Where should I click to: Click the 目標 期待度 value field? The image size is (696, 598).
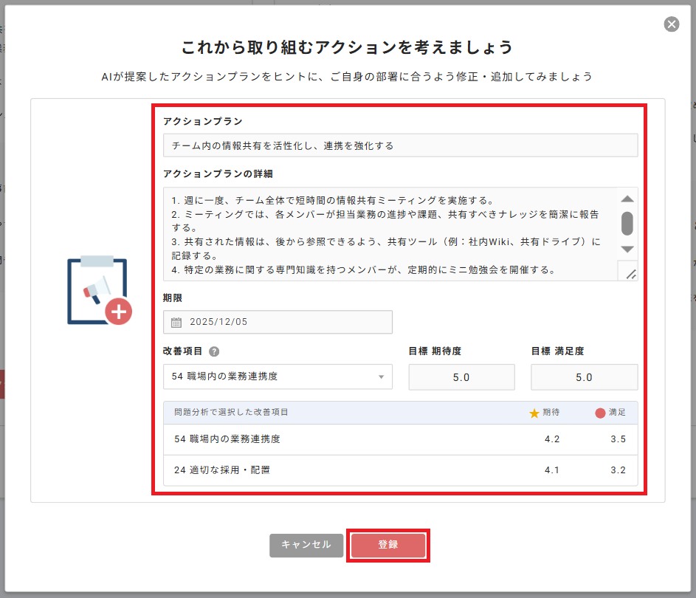tap(461, 377)
